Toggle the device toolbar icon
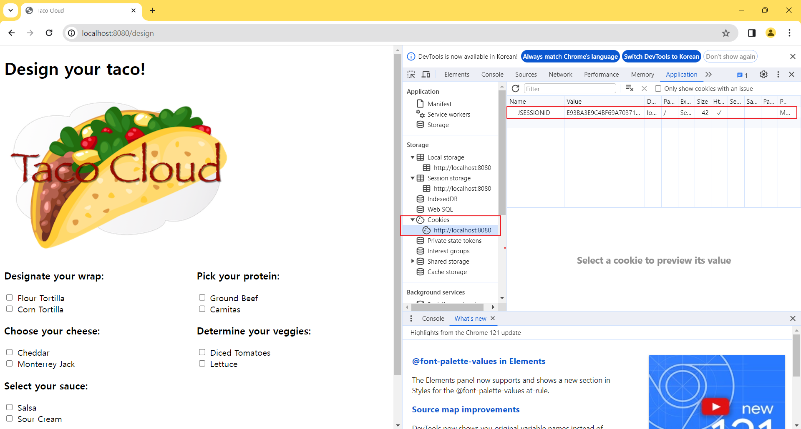Image resolution: width=801 pixels, height=429 pixels. [x=426, y=75]
